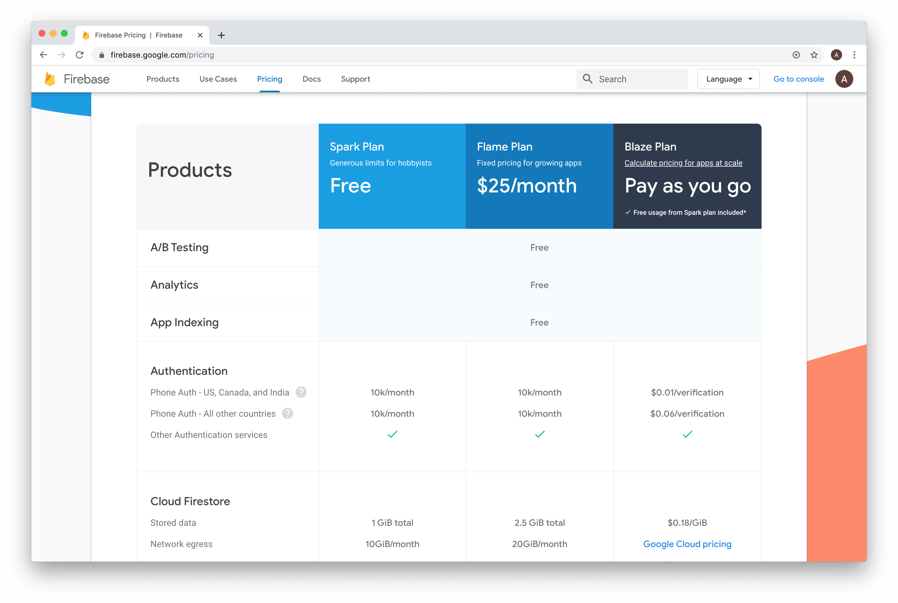This screenshot has width=898, height=603.
Task: Click into the Search field
Action: pos(632,79)
